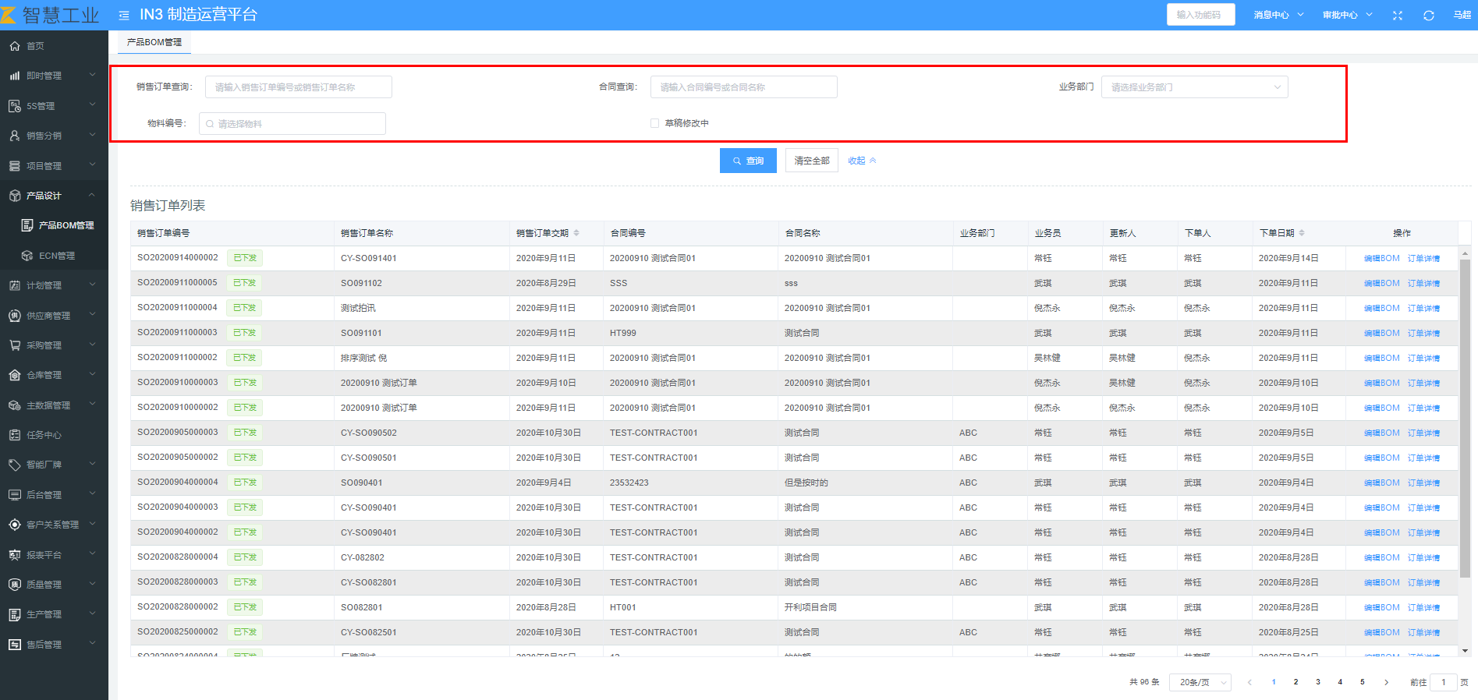Image resolution: width=1478 pixels, height=700 pixels.
Task: Open ECN管理 in the sidebar
Action: 57,256
